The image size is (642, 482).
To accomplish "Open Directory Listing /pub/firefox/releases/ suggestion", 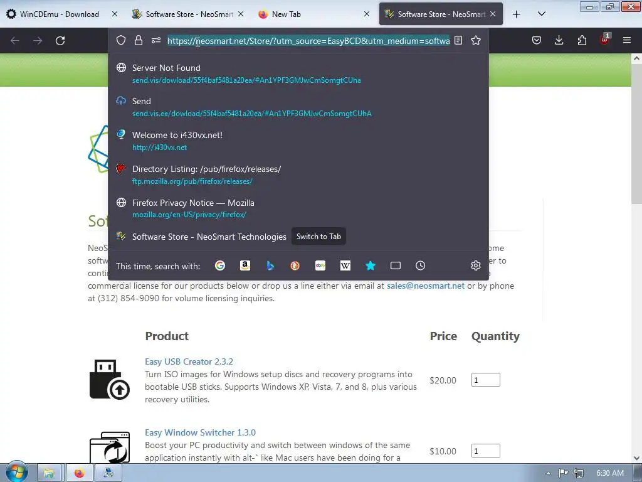I will 298,175.
